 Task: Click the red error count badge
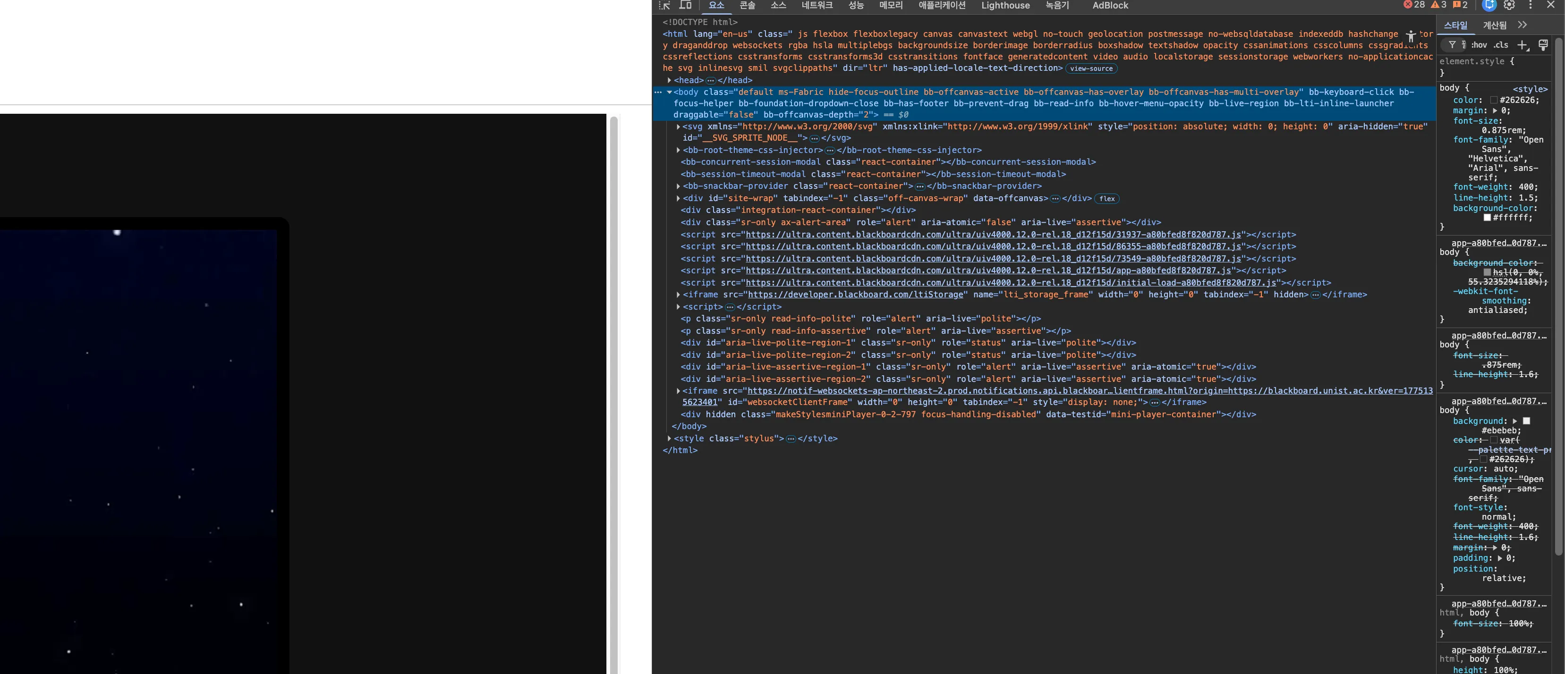(1414, 5)
